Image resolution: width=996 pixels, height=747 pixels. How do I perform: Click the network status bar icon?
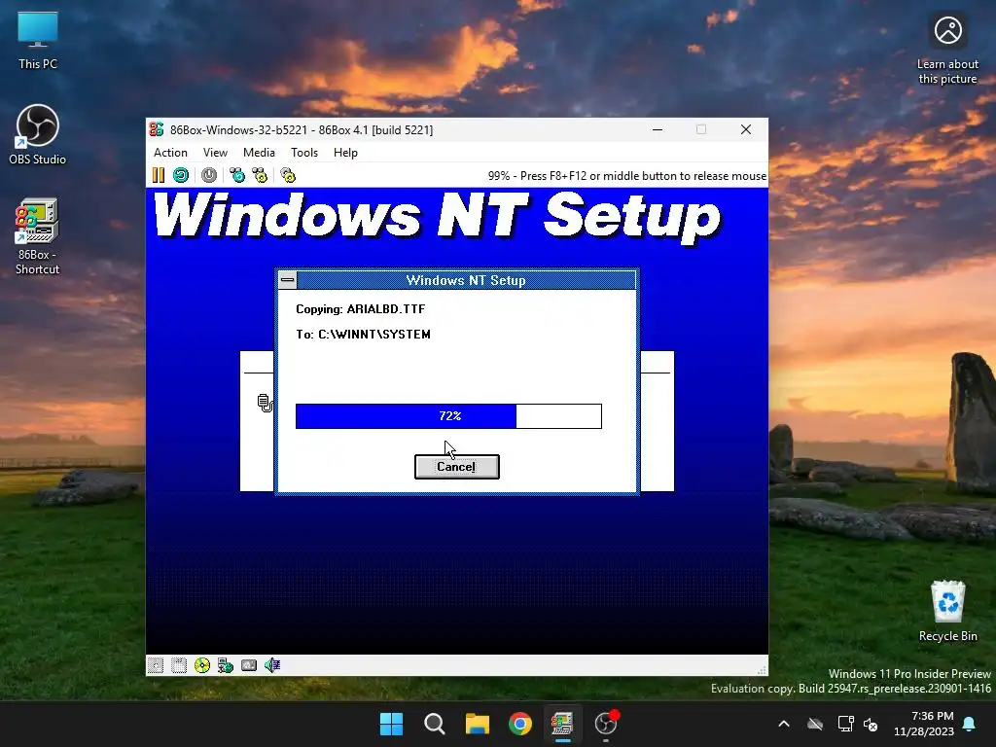click(226, 665)
